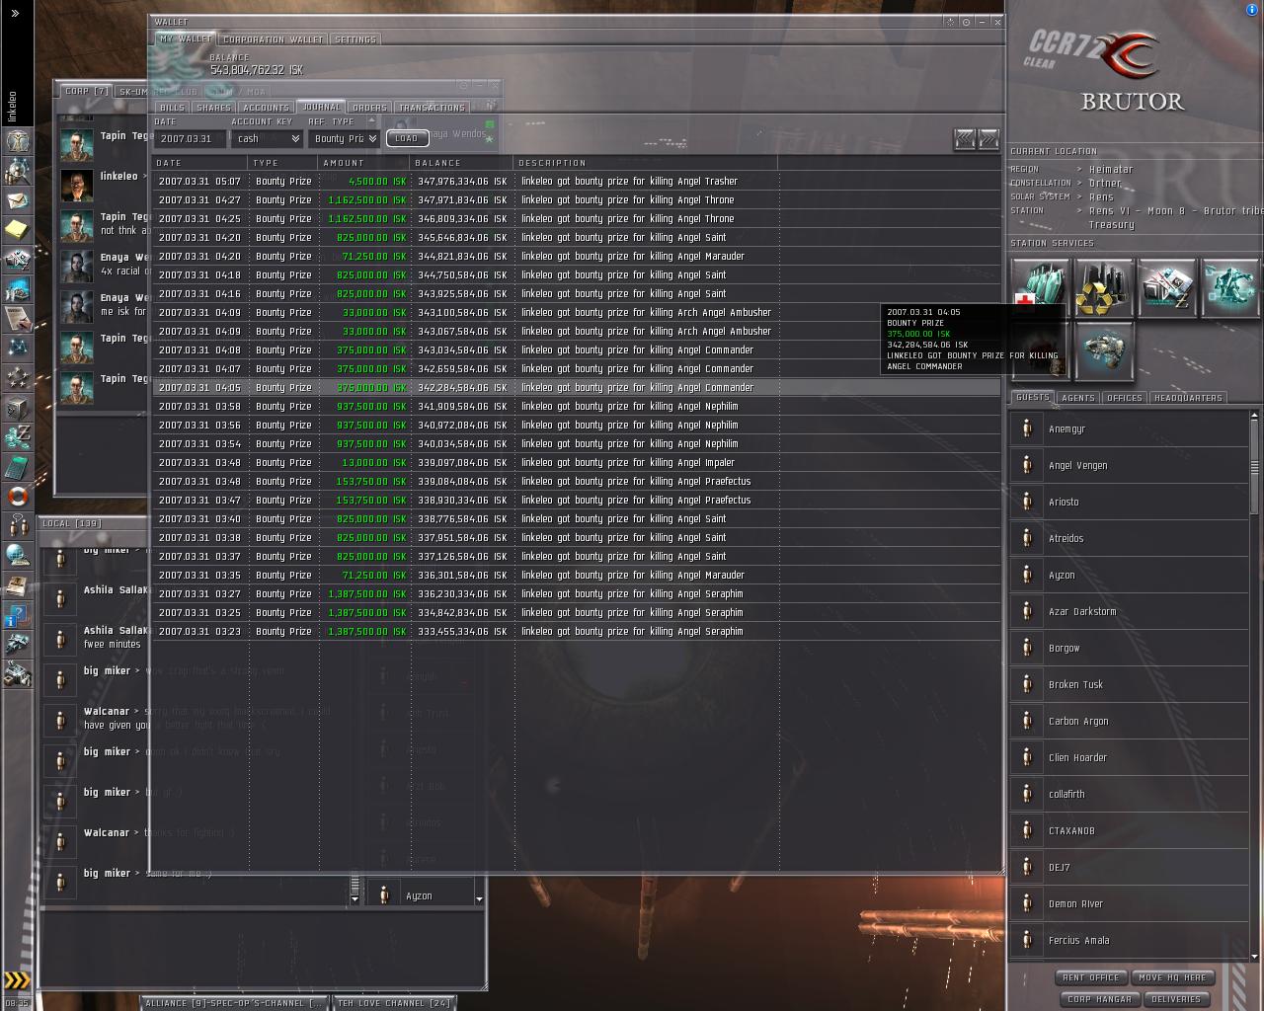Image resolution: width=1264 pixels, height=1011 pixels.
Task: Click the lifebuoy help sidebar icon
Action: point(18,496)
